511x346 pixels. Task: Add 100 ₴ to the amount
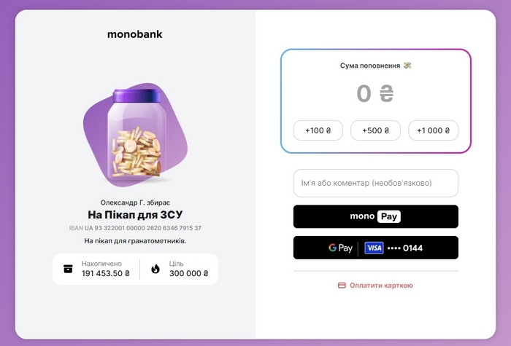318,130
